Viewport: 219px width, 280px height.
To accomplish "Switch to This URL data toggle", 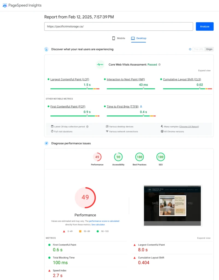I will click(x=198, y=49).
